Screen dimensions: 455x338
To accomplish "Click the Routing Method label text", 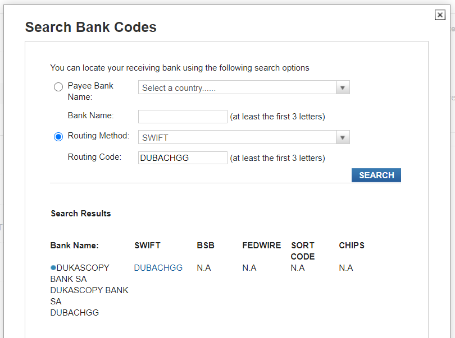I will click(98, 136).
